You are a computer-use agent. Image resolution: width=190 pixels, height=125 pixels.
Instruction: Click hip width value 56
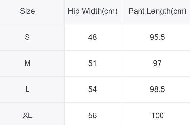[x=92, y=116]
